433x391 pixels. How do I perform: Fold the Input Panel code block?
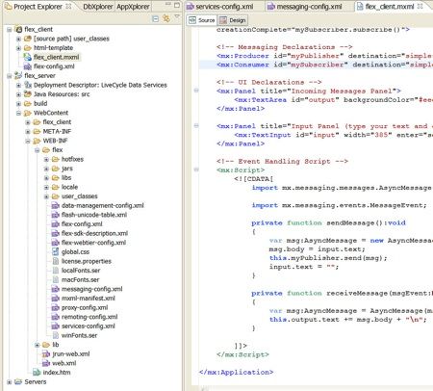(x=196, y=125)
